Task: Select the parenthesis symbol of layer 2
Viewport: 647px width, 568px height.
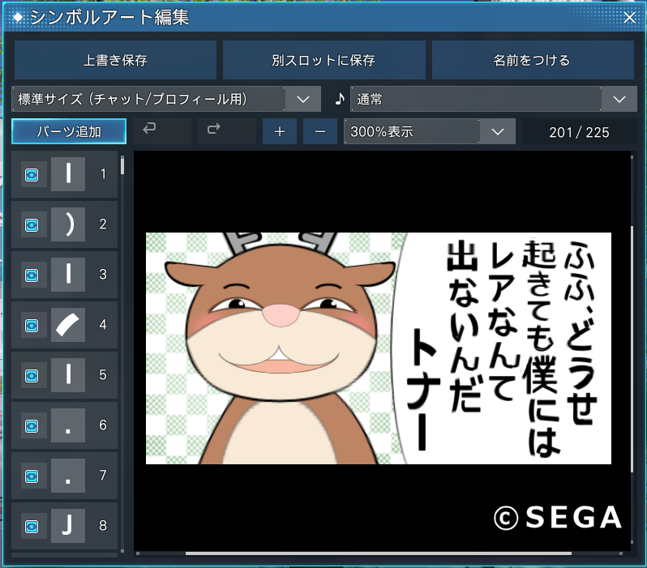Action: pyautogui.click(x=68, y=224)
